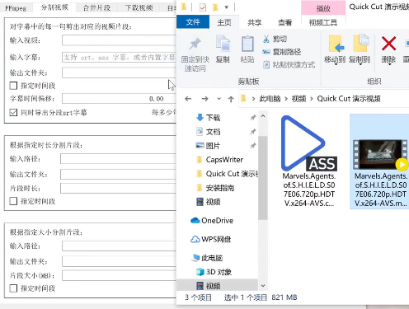
Task: Toggle 指定时间段 in subtitle split section
Action: pyautogui.click(x=13, y=86)
